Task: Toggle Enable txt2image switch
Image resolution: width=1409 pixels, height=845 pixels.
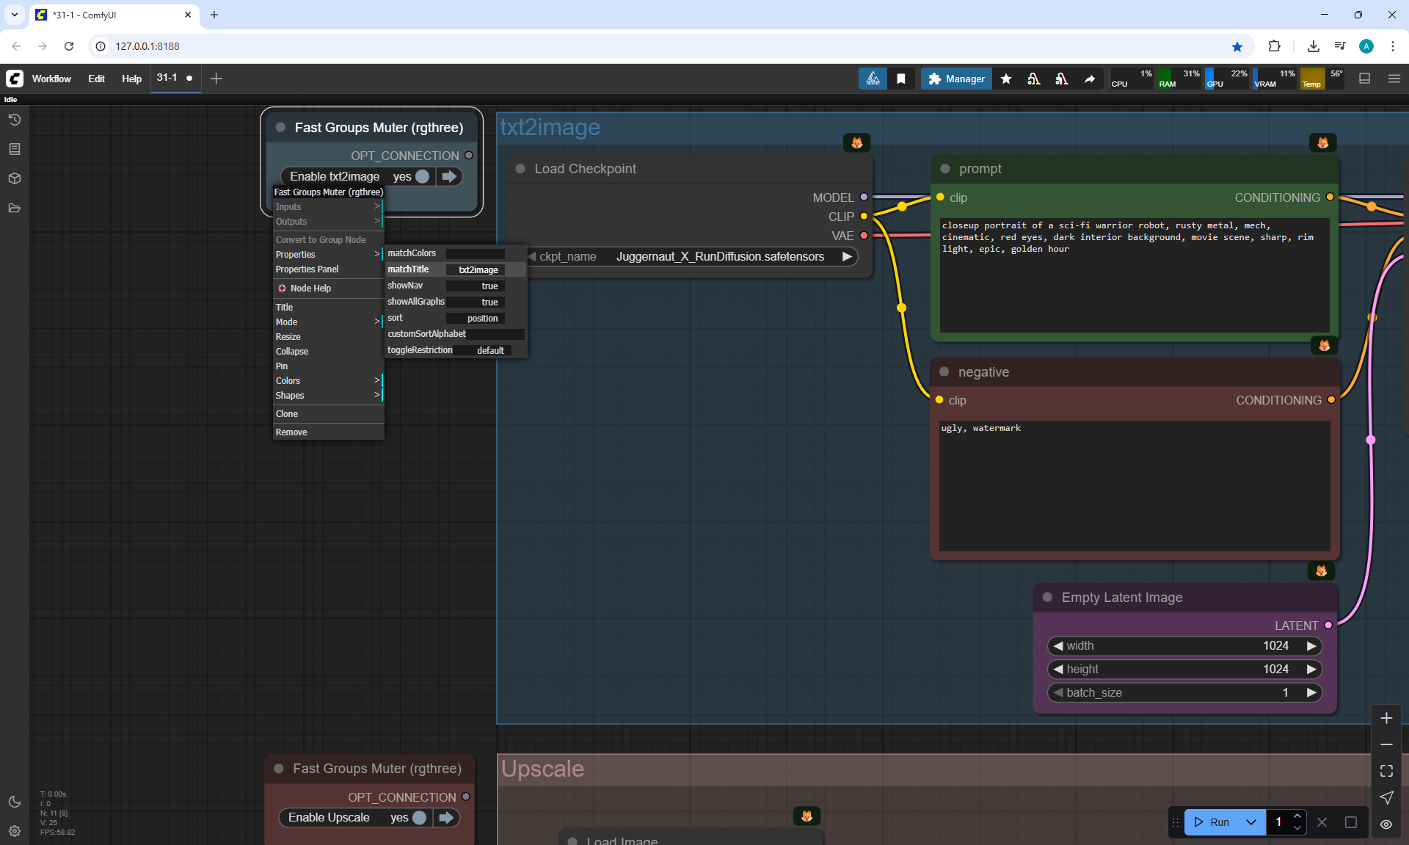Action: pyautogui.click(x=422, y=176)
